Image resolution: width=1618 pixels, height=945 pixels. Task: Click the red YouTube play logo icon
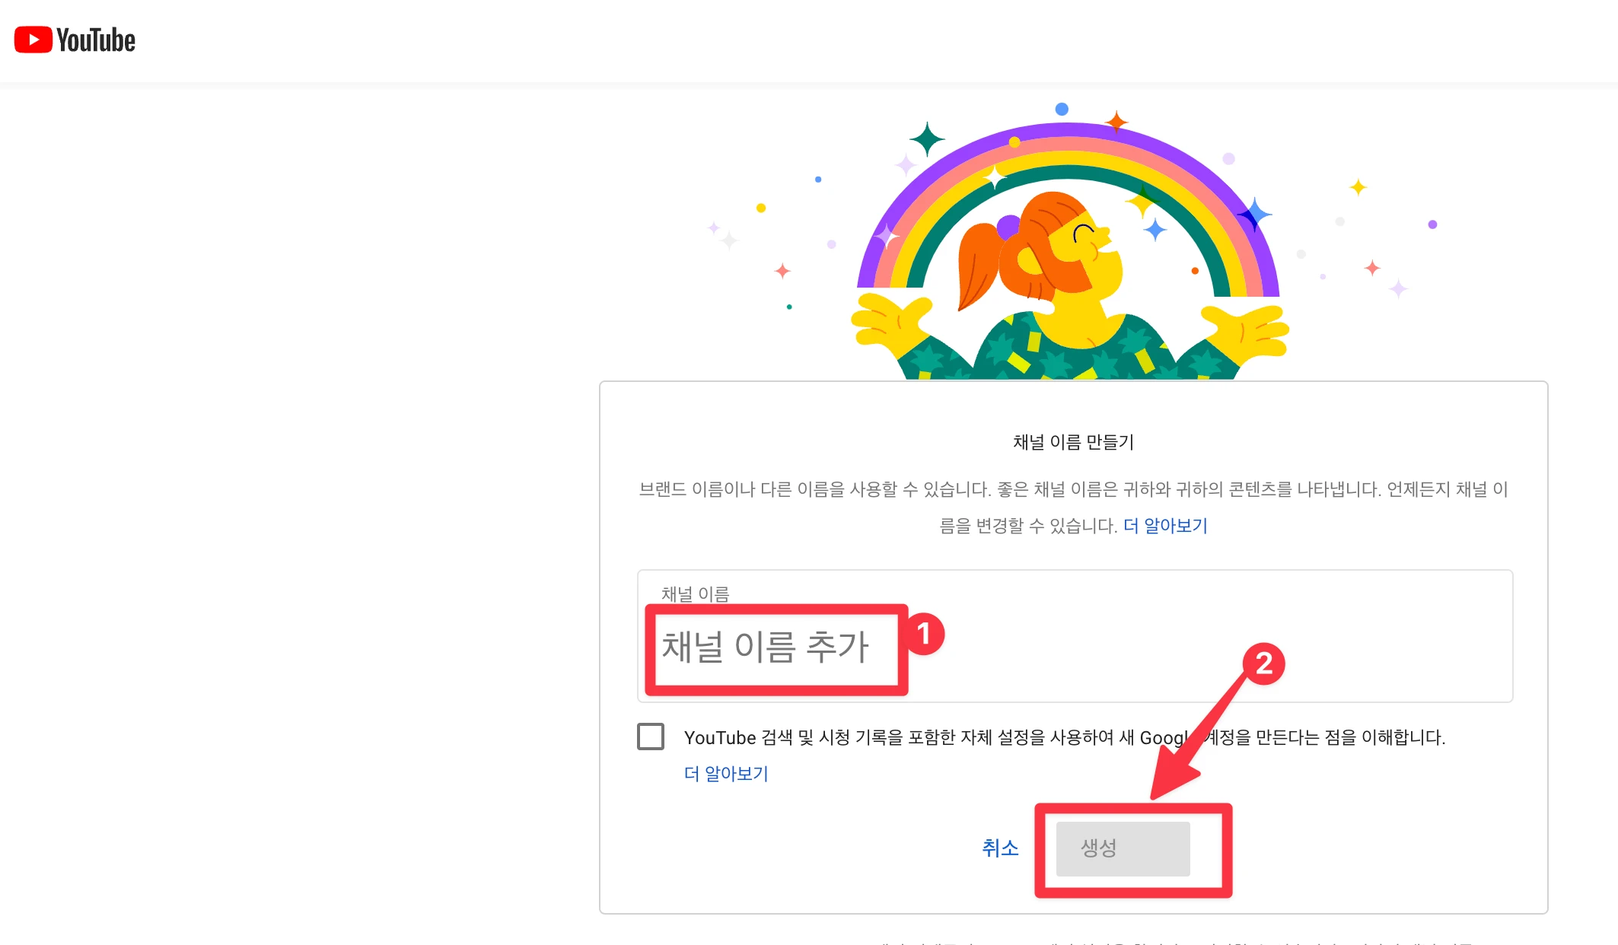(33, 40)
